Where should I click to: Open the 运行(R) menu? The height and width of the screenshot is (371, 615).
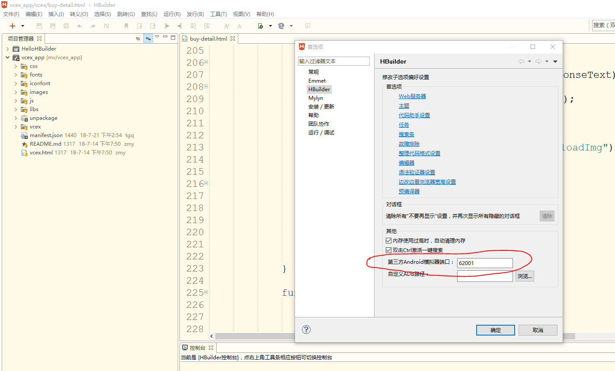pyautogui.click(x=172, y=14)
